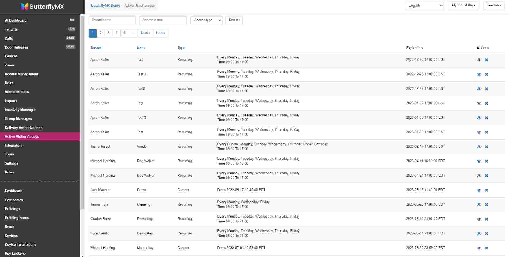Revoke Gordon Burns' Demo Key access

click(x=486, y=219)
